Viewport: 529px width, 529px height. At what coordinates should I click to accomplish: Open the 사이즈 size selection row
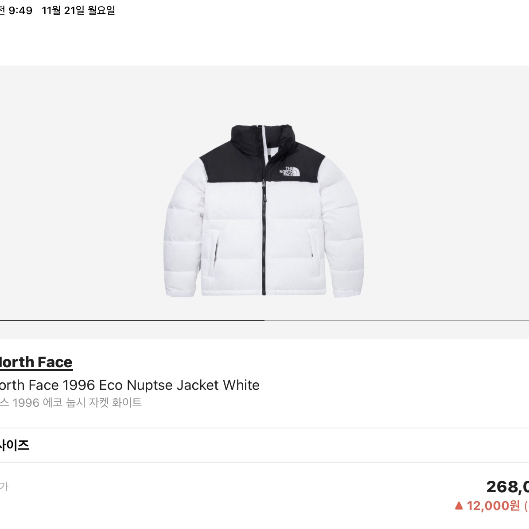[x=264, y=445]
